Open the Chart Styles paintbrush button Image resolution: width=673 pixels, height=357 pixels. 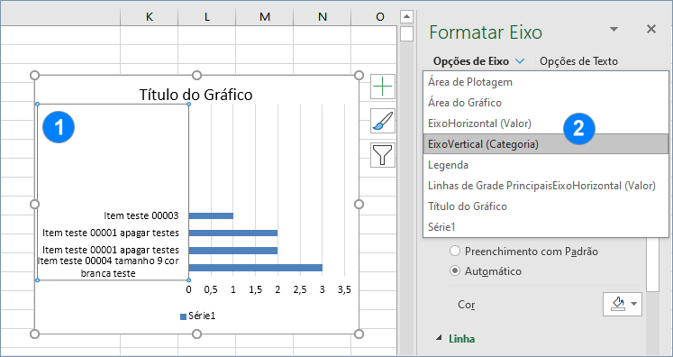tap(382, 121)
